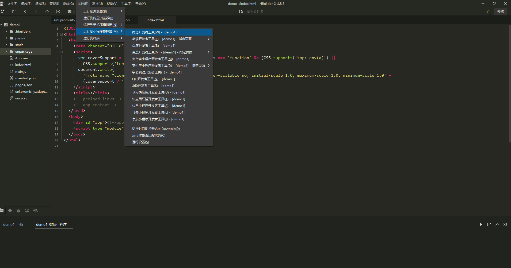The height and width of the screenshot is (268, 511).
Task: Open the debug bug panel icon
Action: (x=18, y=211)
